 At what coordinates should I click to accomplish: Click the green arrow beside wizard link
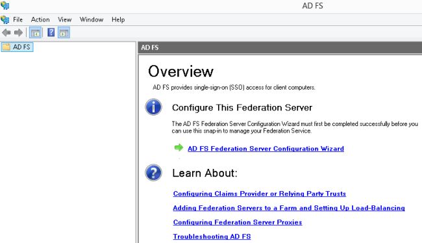point(179,147)
